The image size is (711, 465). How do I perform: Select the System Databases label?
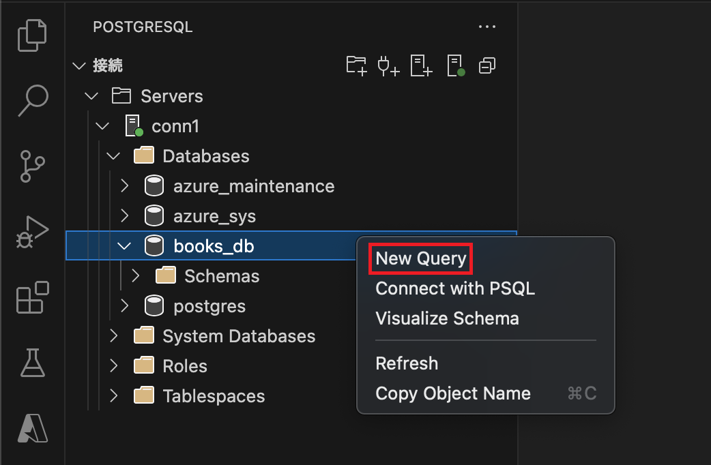tap(239, 336)
